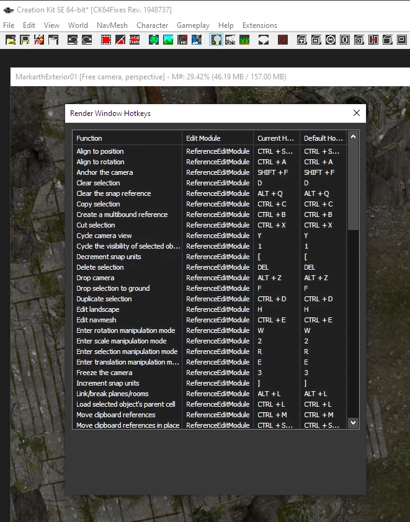Click the Default Ho... column header
Viewport: 410px width, 522px height.
click(323, 138)
